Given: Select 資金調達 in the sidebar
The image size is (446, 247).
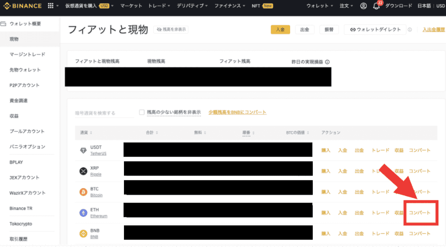Looking at the screenshot, I should [x=19, y=101].
